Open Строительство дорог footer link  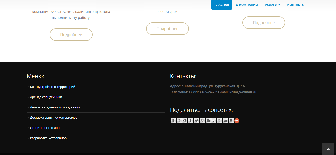pos(46,128)
